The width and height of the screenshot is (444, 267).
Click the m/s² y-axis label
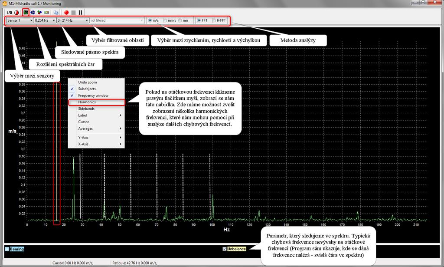click(13, 131)
